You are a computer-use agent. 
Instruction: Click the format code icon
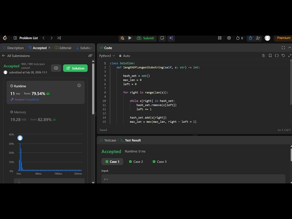point(264,56)
